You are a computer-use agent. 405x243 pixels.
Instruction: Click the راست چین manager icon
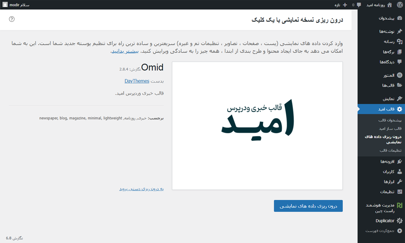(x=400, y=205)
